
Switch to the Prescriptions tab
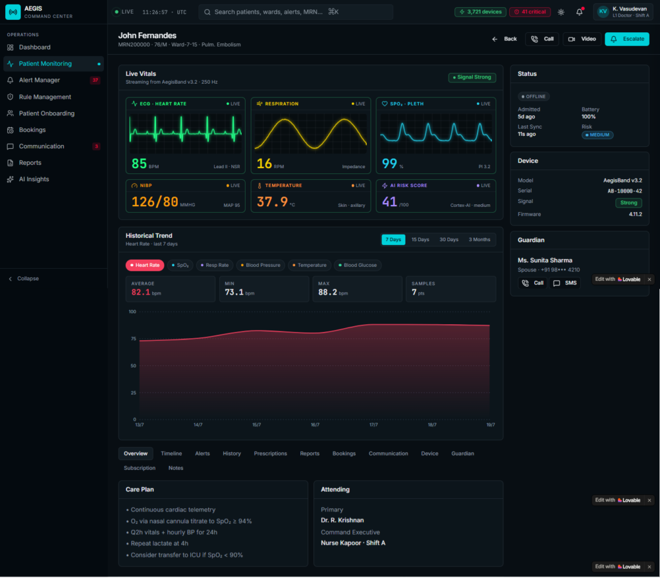click(270, 454)
